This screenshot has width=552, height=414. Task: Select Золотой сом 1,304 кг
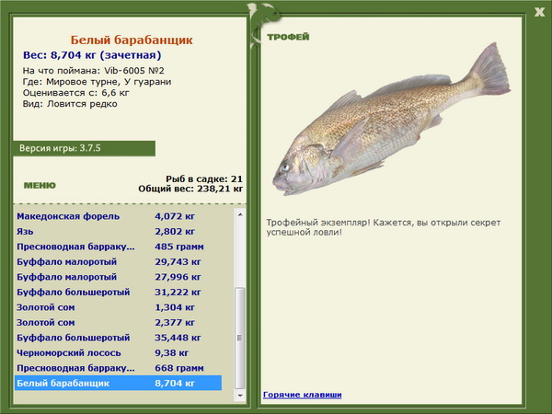tap(119, 307)
